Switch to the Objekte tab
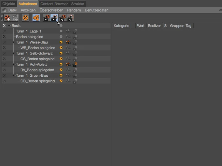 (9, 4)
